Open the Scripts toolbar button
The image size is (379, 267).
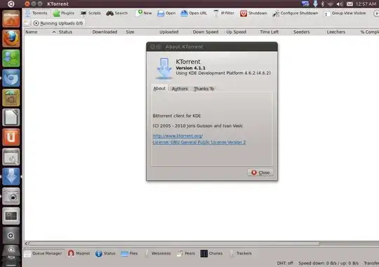click(x=91, y=13)
